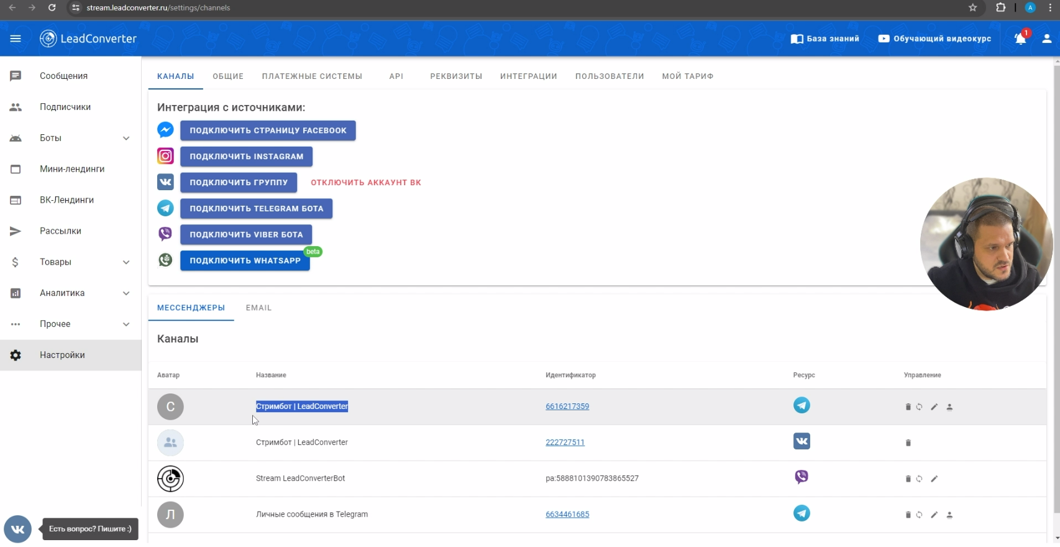Open the Пользователи tab
The image size is (1060, 547).
pos(610,76)
